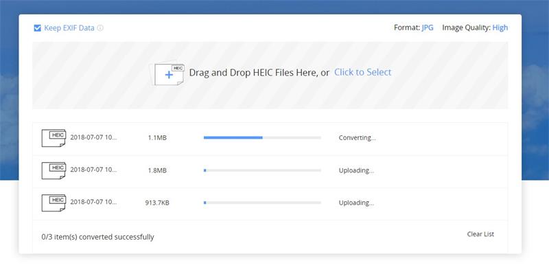Select the file name in 1.8MB row

(x=93, y=170)
